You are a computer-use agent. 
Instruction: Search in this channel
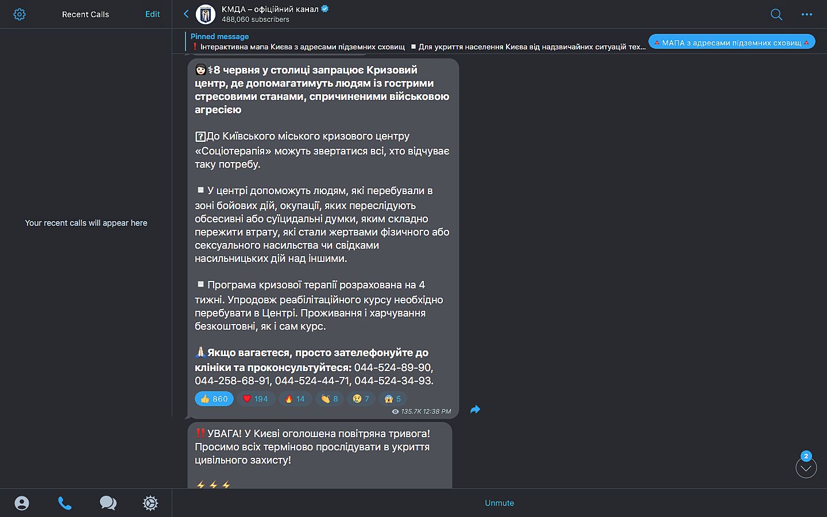[776, 14]
